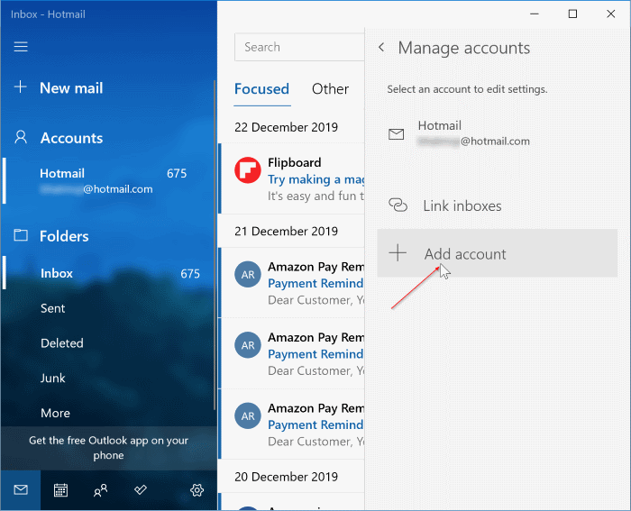Click Get the free Outlook app banner
Viewport: 631px width, 511px height.
pos(109,448)
